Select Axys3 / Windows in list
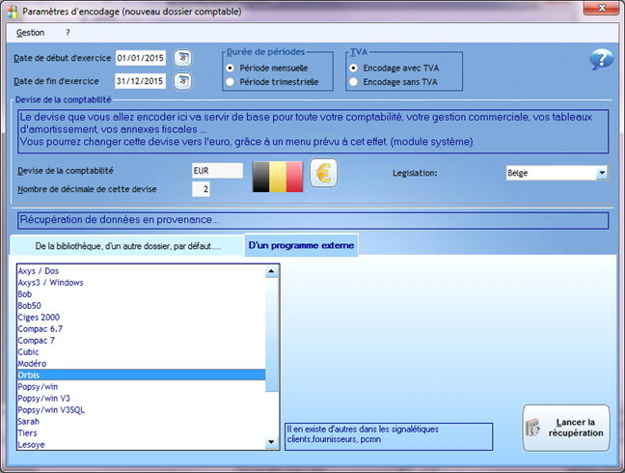This screenshot has width=625, height=473. tap(142, 283)
